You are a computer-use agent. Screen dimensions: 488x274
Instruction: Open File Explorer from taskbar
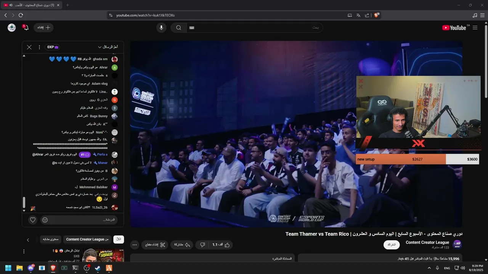[x=19, y=268]
